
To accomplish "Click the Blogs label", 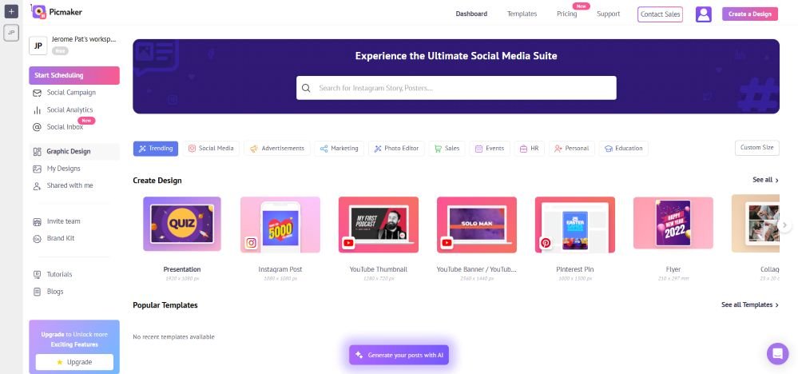I will pos(55,292).
